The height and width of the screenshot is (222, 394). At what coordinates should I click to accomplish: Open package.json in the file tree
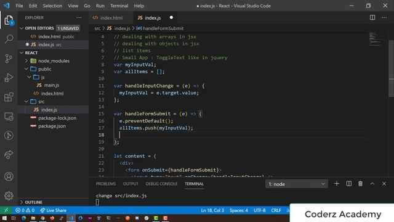pyautogui.click(x=54, y=126)
